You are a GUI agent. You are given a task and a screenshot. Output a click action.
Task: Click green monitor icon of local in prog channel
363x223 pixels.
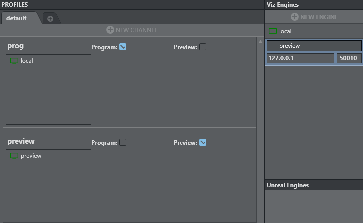click(14, 61)
